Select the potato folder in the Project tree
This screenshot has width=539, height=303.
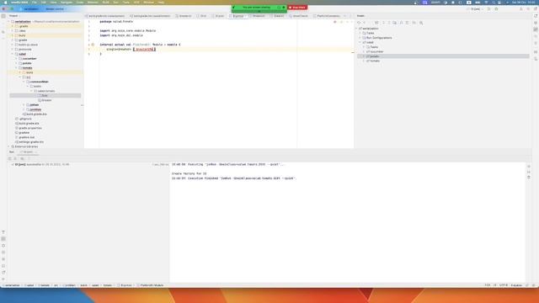click(x=27, y=63)
